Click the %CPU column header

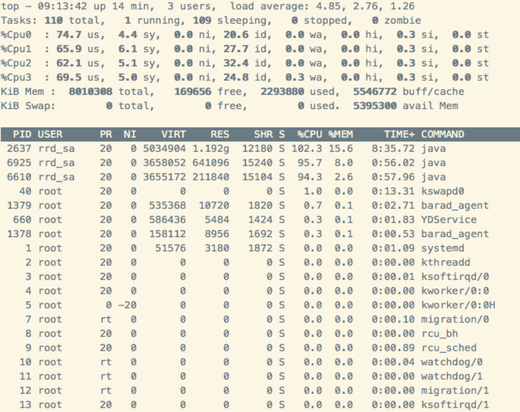pyautogui.click(x=310, y=134)
